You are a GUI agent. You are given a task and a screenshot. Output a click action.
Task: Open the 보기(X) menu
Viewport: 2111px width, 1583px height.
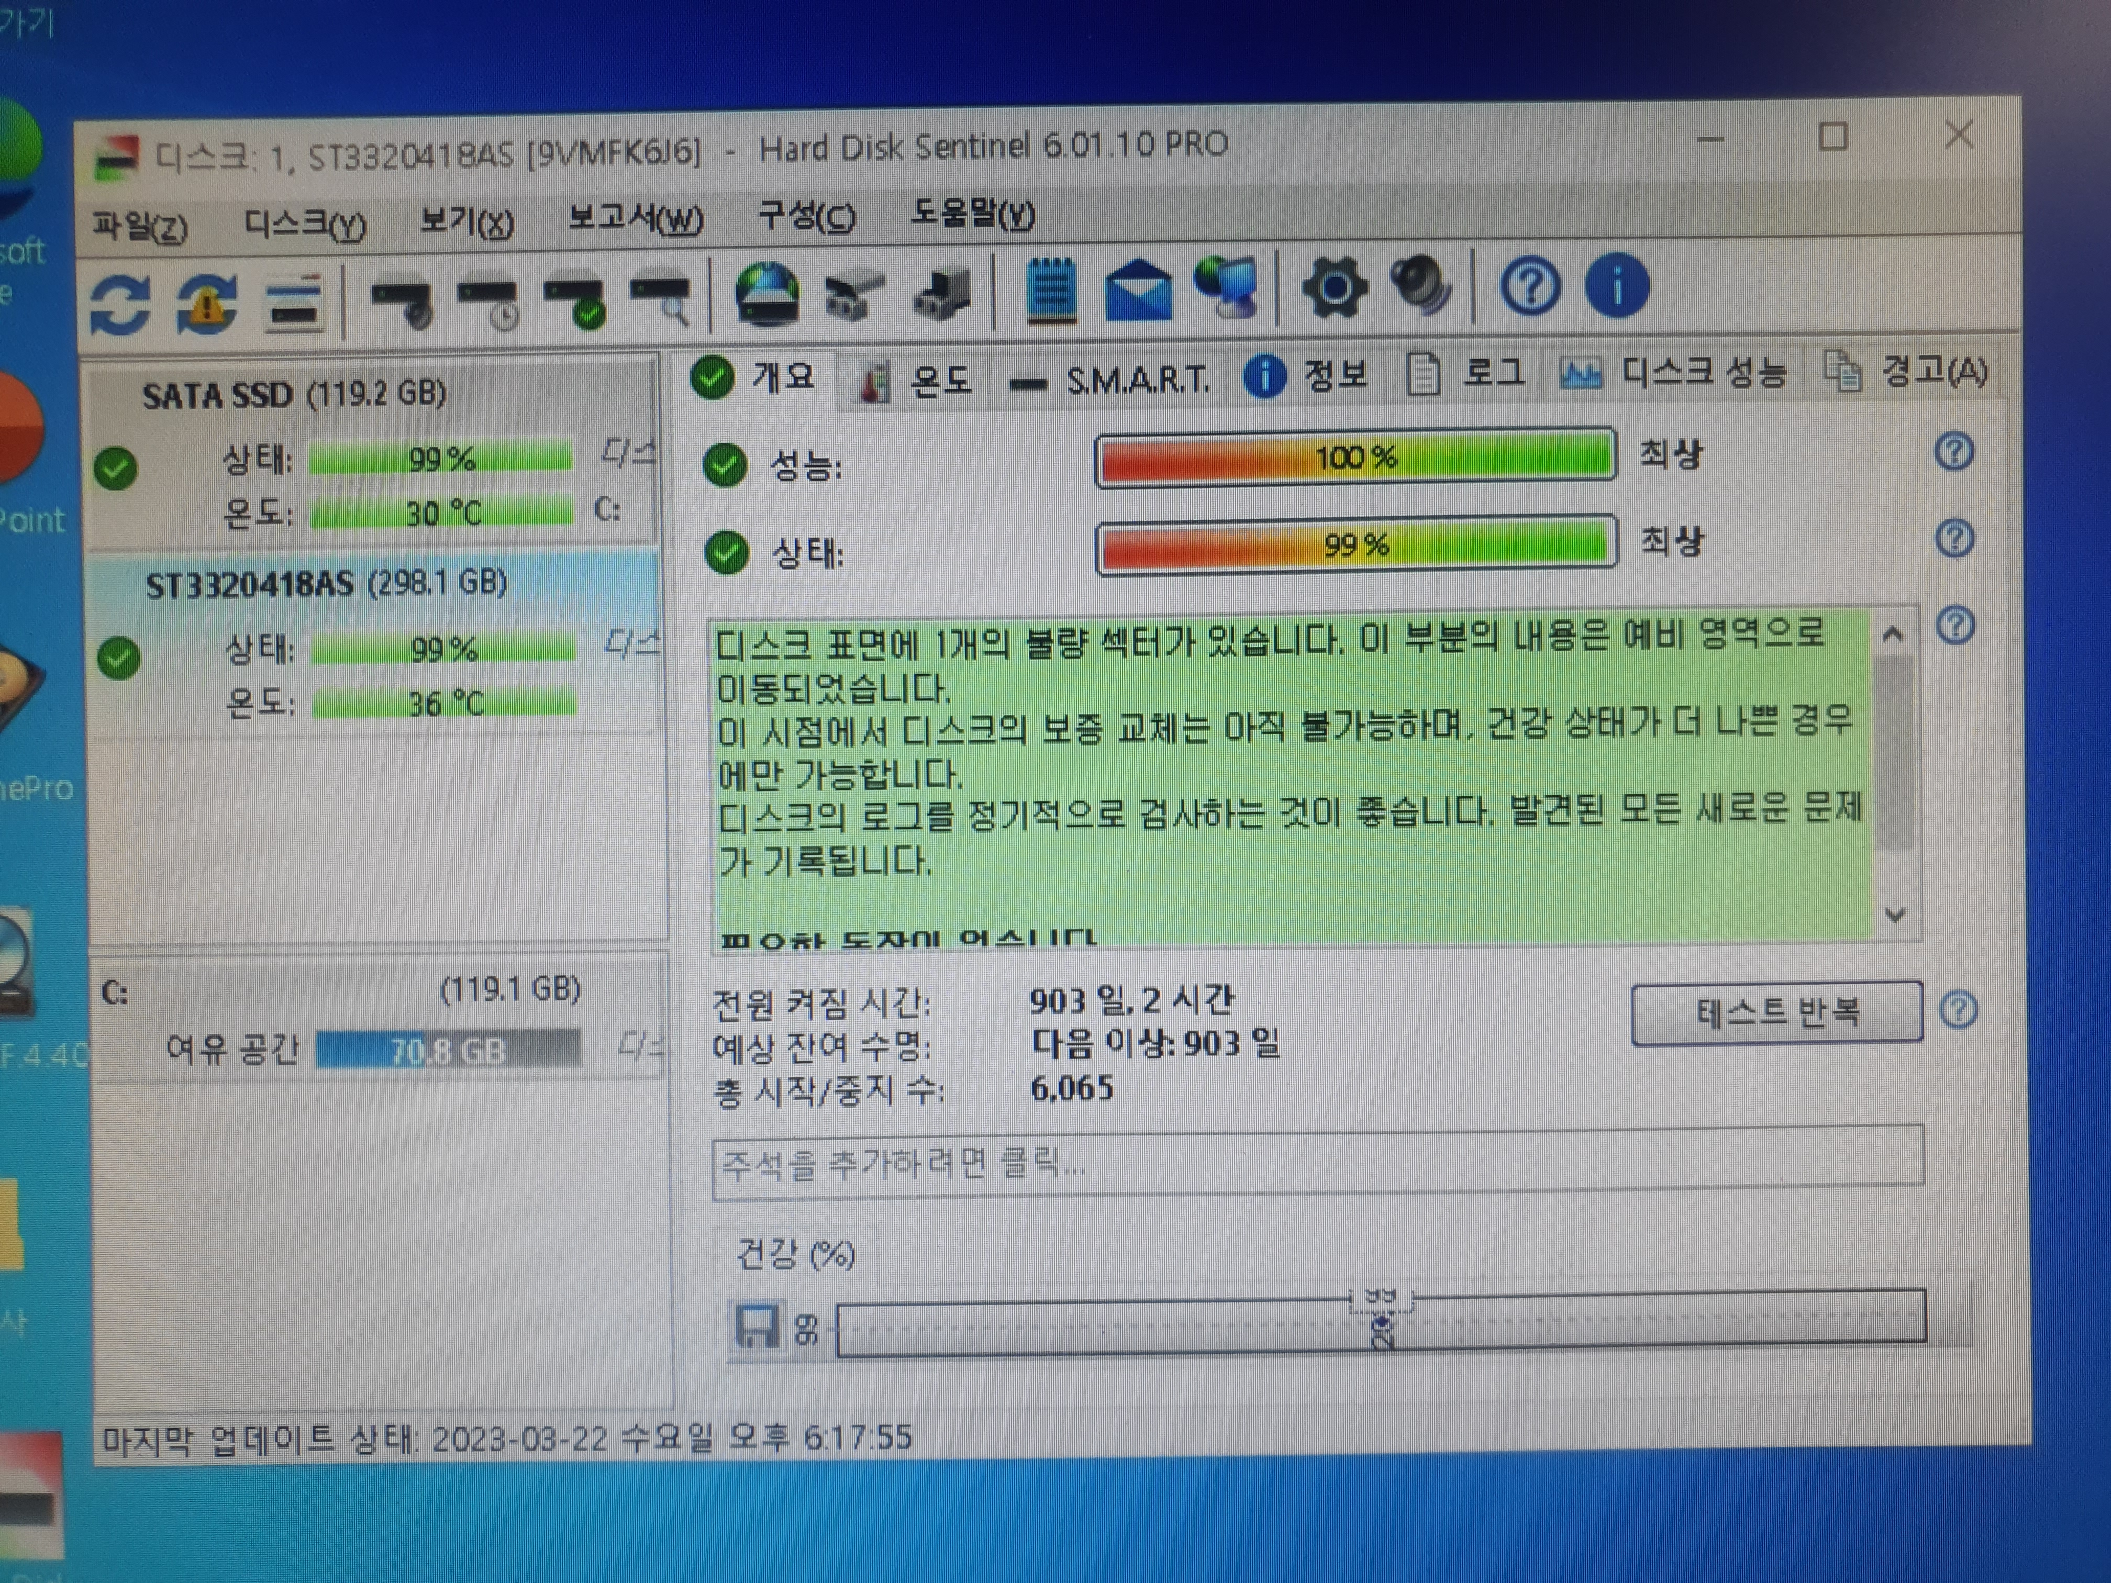tap(466, 222)
